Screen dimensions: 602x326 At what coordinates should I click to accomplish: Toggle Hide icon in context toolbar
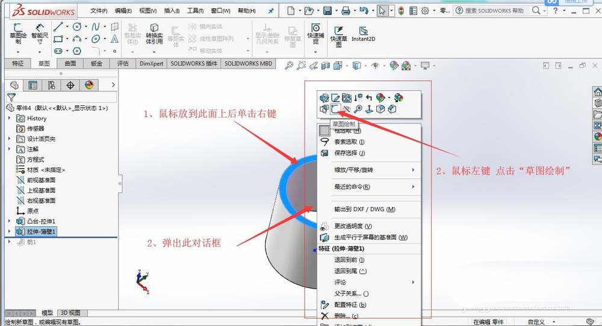tap(347, 109)
